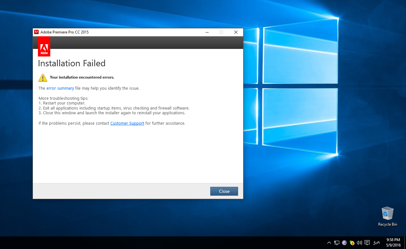
Task: Close the installer window with the X button
Action: pyautogui.click(x=236, y=32)
